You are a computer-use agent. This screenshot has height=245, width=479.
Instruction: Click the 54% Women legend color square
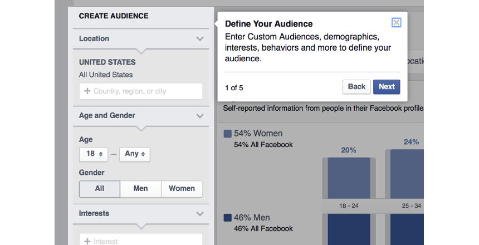coord(227,134)
